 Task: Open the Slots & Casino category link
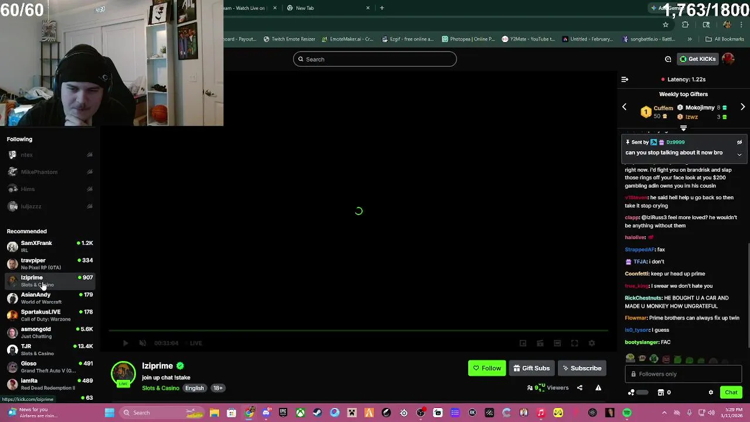tap(161, 388)
